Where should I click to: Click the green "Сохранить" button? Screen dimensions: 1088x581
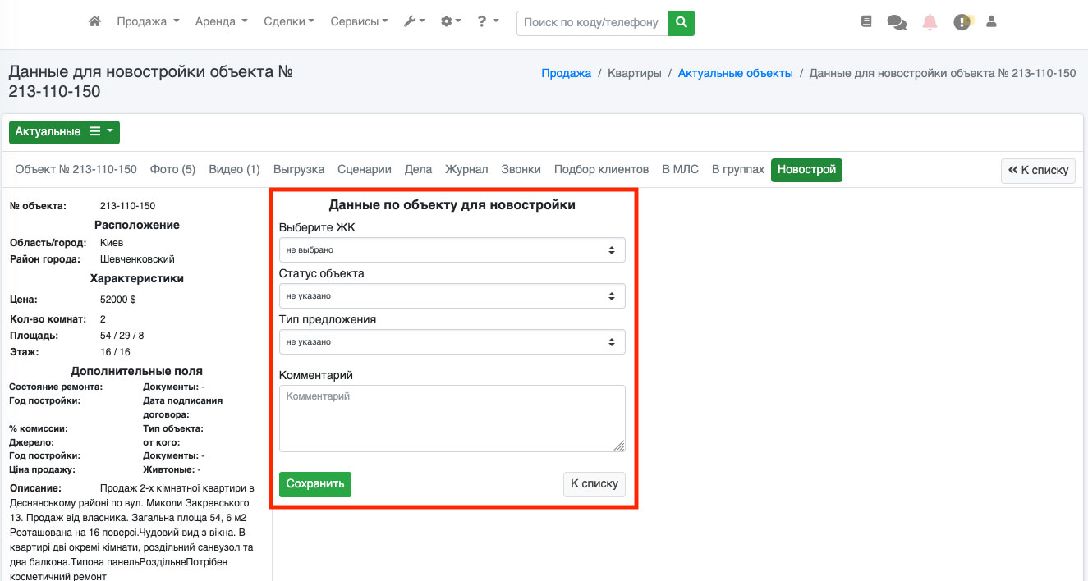click(x=315, y=484)
